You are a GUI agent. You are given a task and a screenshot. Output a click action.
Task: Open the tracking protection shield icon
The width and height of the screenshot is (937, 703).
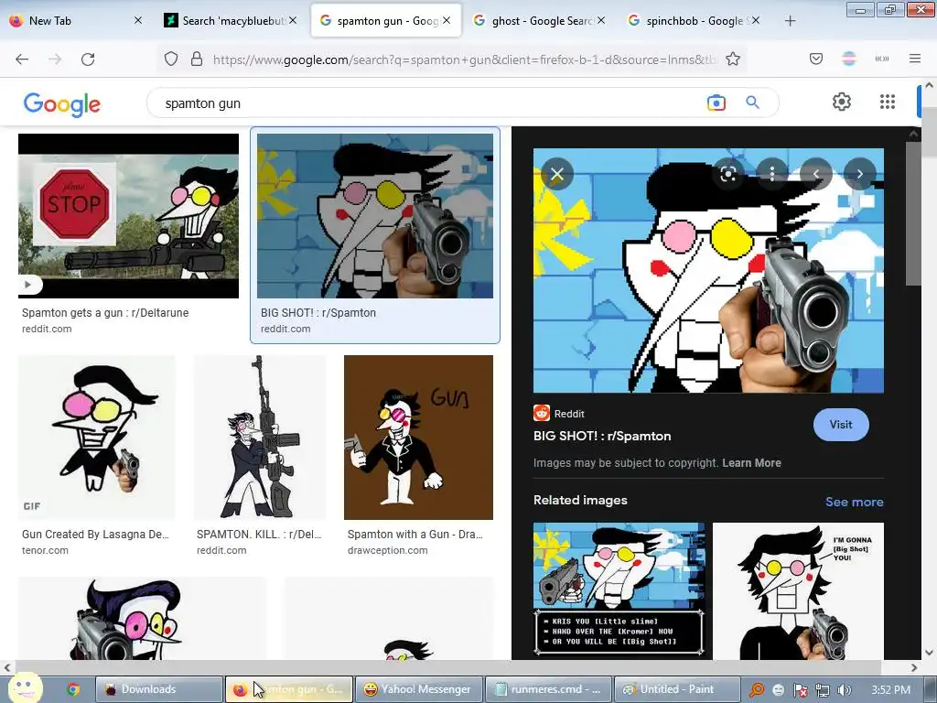point(171,59)
